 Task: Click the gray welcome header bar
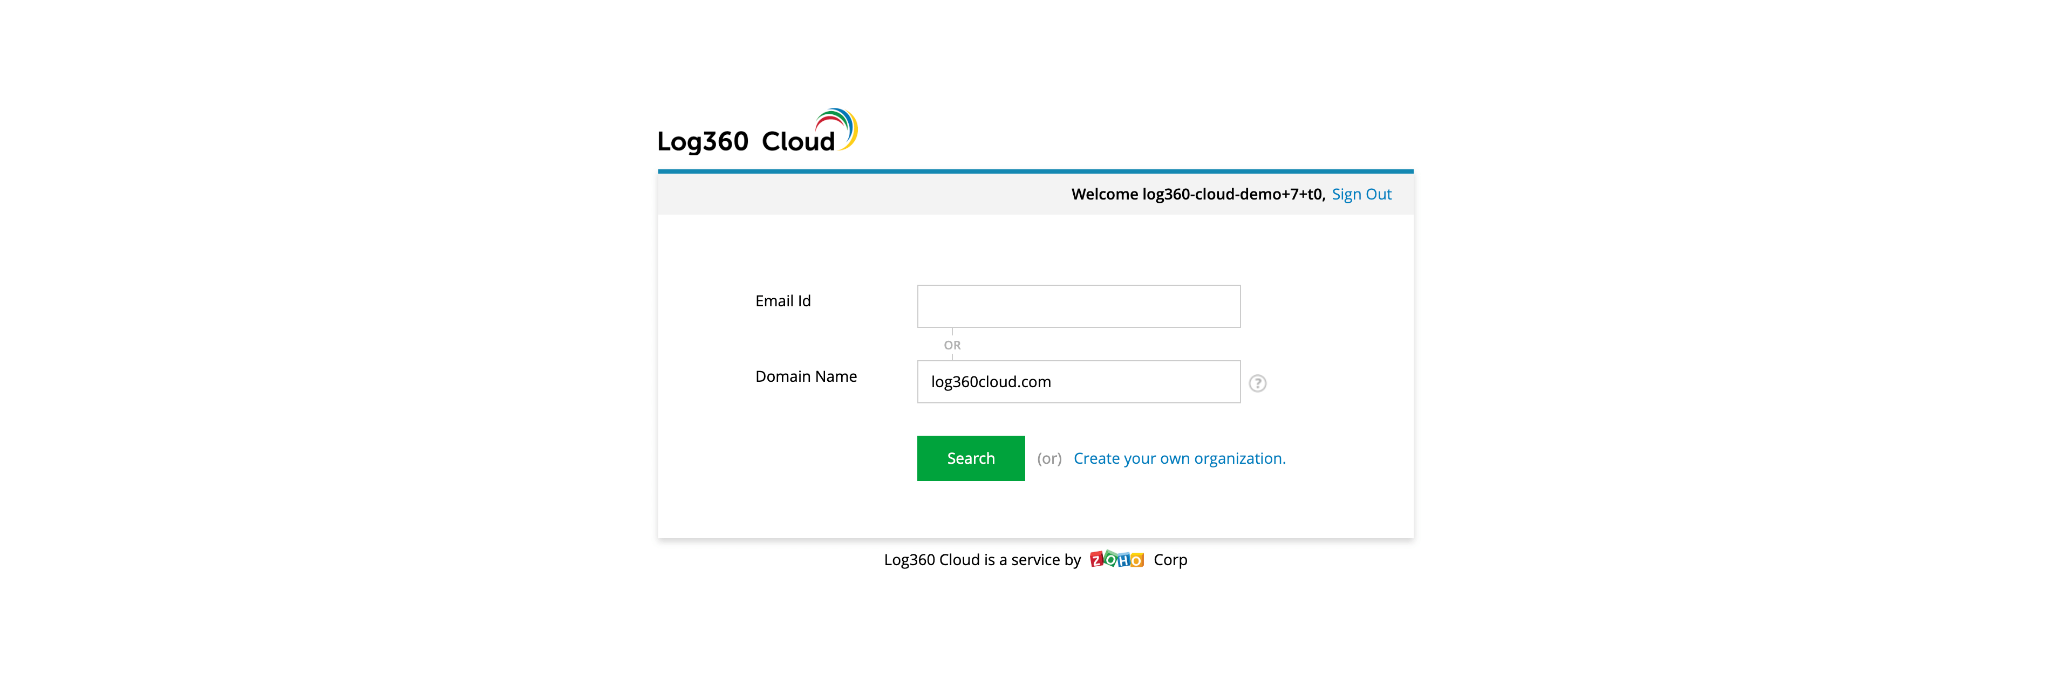pyautogui.click(x=844, y=194)
